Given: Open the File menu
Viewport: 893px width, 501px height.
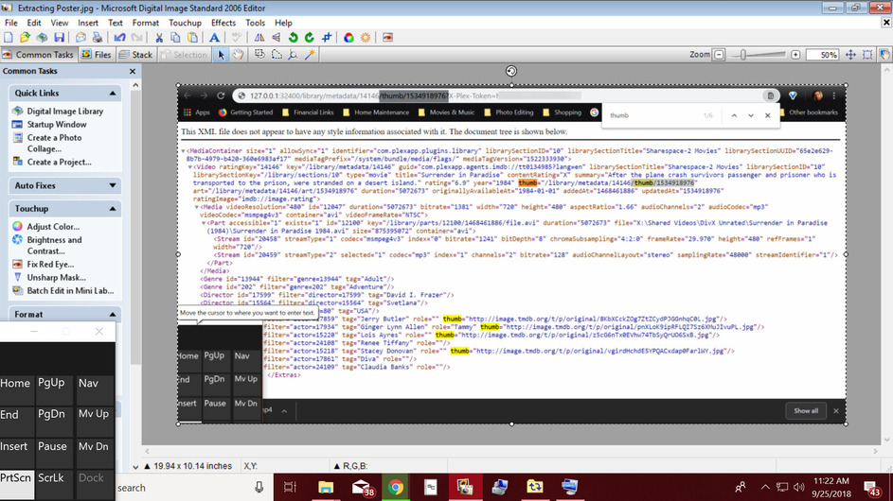Looking at the screenshot, I should [10, 23].
